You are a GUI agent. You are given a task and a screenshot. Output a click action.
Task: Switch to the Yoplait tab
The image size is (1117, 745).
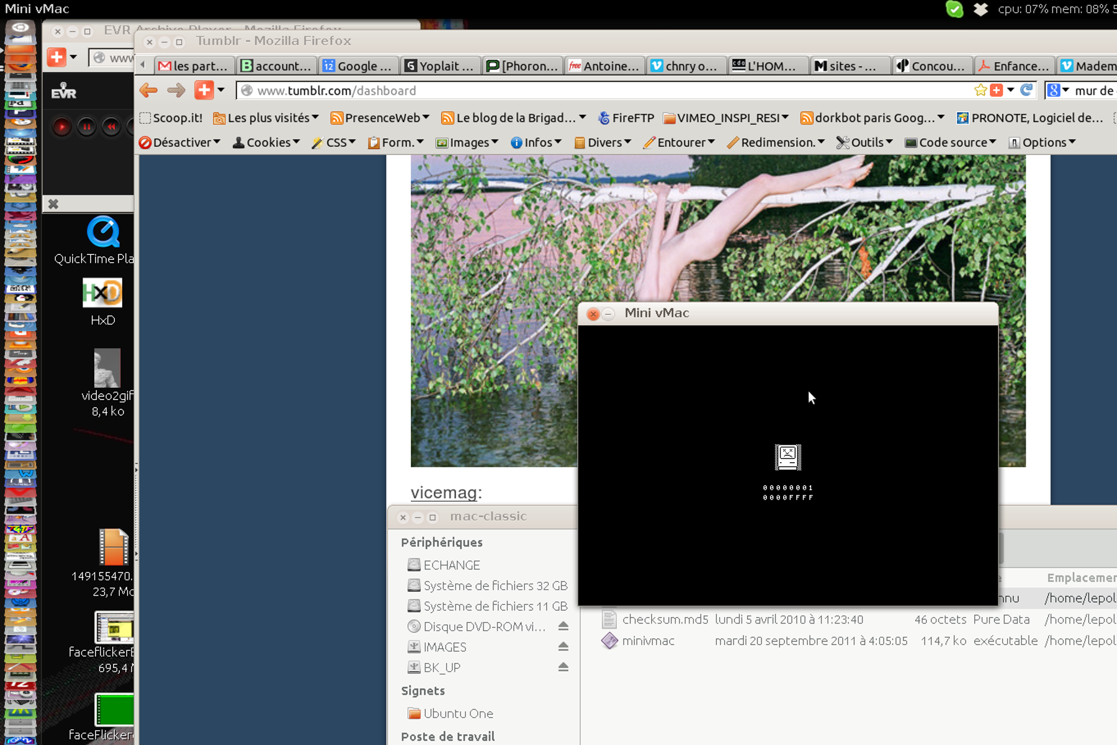(x=439, y=66)
